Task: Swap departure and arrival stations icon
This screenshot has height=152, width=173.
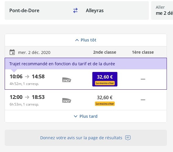Action: [75, 10]
